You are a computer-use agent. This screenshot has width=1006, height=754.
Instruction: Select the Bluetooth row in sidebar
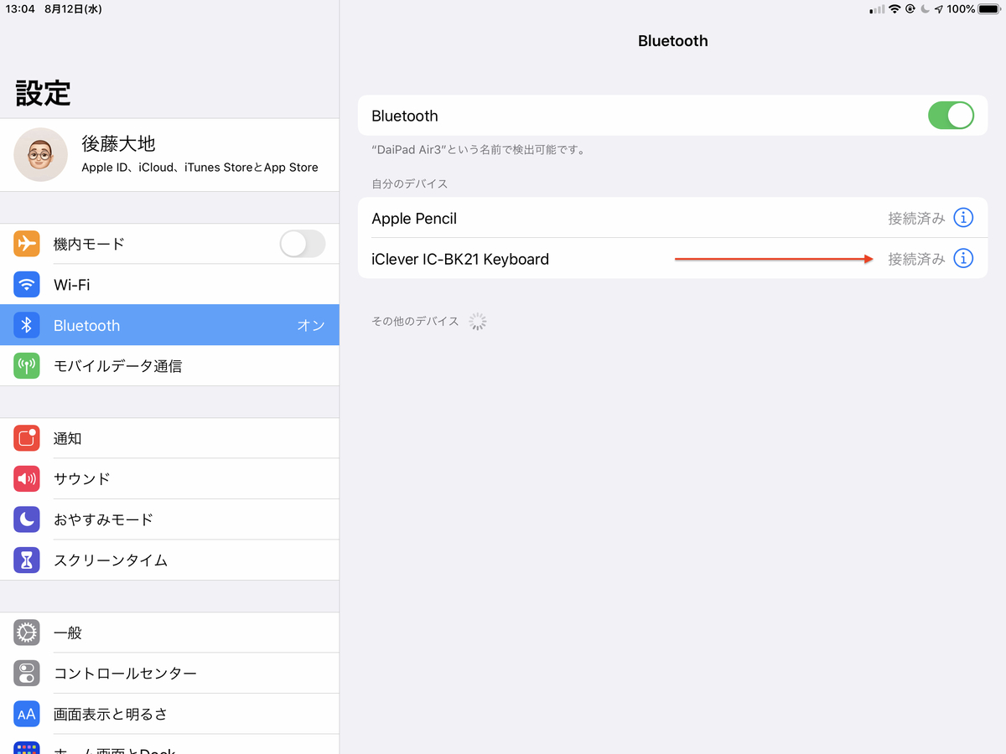[169, 325]
